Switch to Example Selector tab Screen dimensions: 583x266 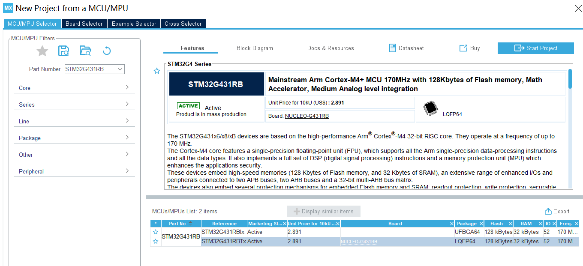point(134,24)
